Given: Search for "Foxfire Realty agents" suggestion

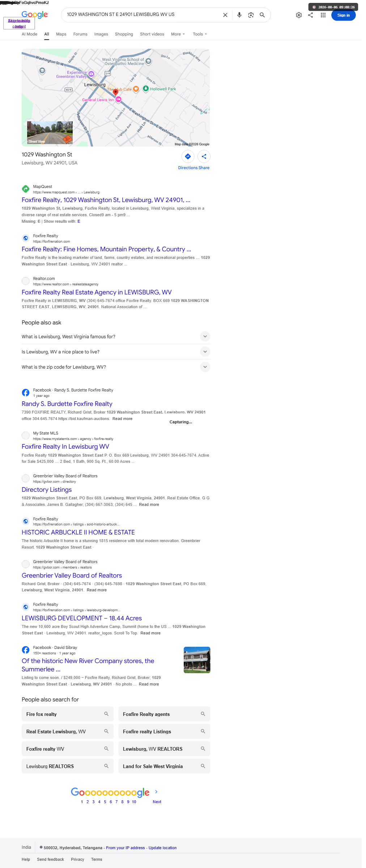Looking at the screenshot, I should (x=164, y=714).
